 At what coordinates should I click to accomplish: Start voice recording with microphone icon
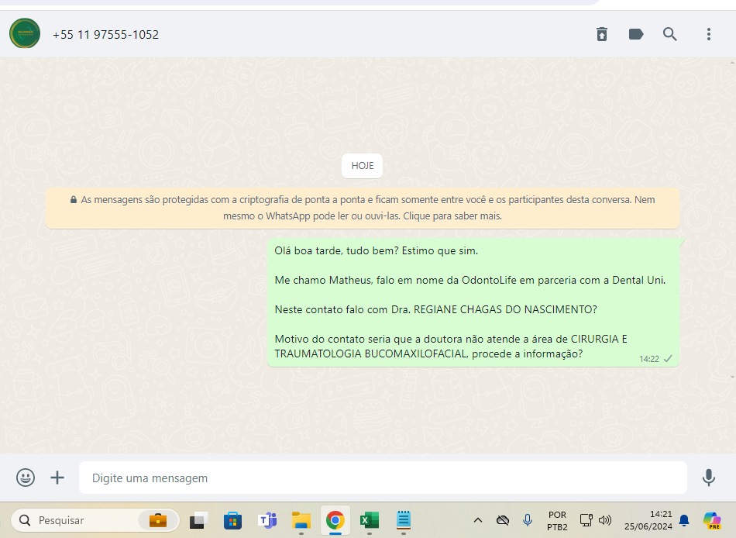(x=709, y=478)
